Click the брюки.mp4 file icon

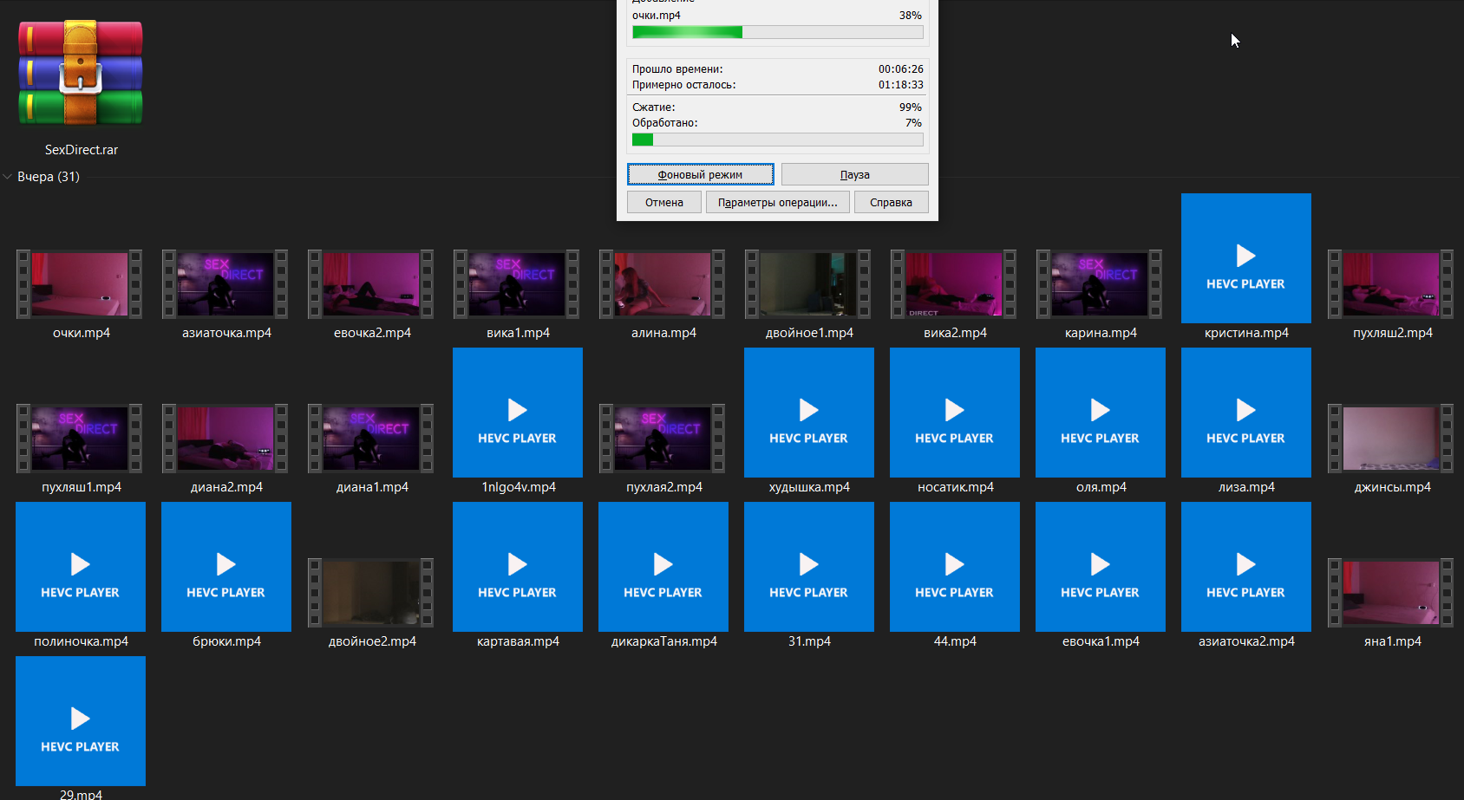click(225, 567)
